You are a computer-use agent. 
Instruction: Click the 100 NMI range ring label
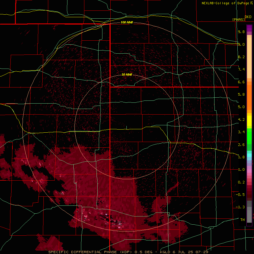(127, 22)
